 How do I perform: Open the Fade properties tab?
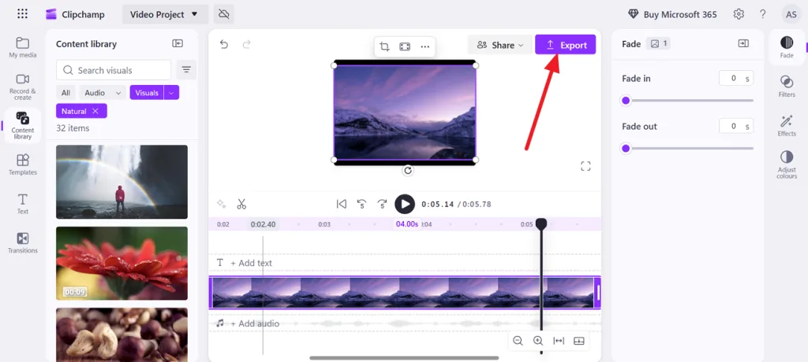click(x=787, y=47)
